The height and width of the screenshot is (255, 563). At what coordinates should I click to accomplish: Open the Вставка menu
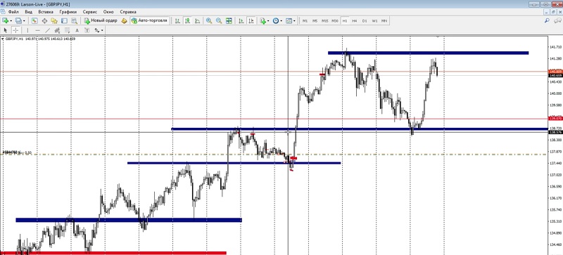(x=46, y=11)
